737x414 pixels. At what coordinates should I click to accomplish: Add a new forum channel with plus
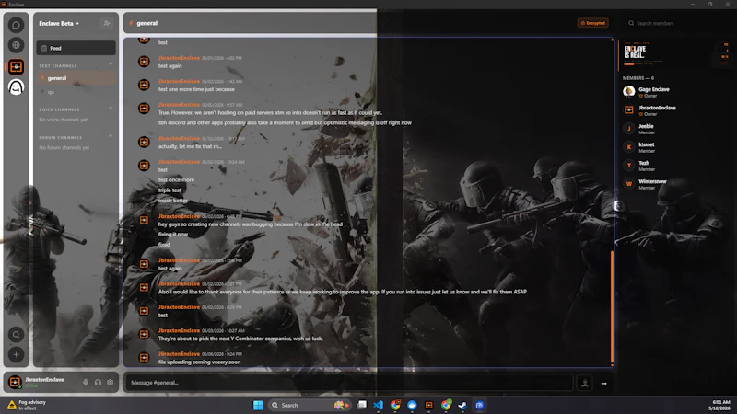click(x=111, y=136)
